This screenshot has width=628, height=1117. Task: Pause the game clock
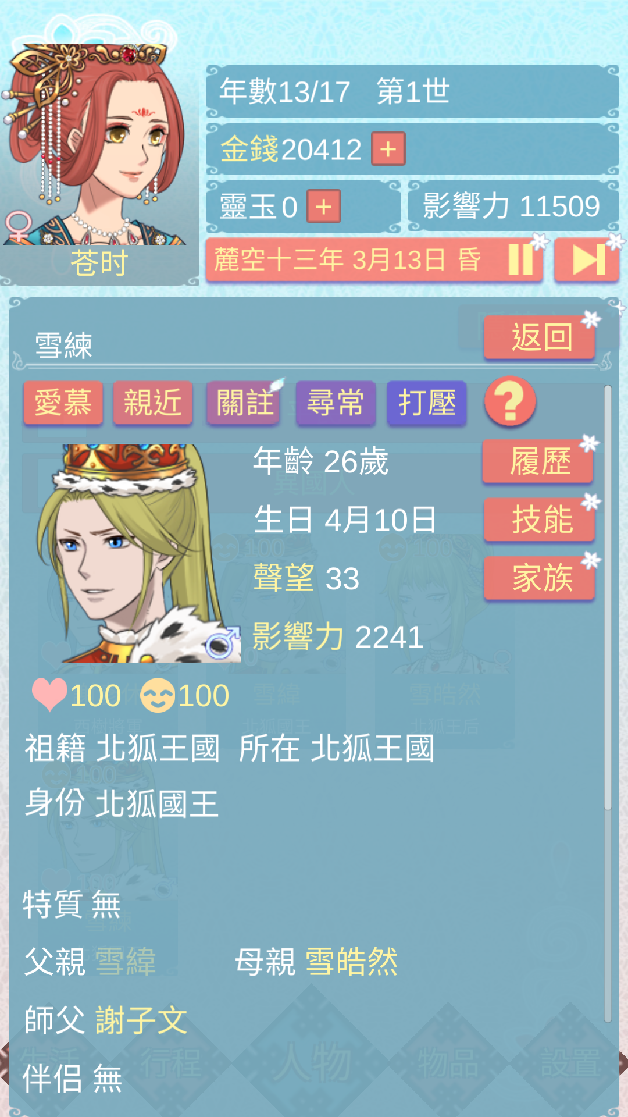[520, 259]
